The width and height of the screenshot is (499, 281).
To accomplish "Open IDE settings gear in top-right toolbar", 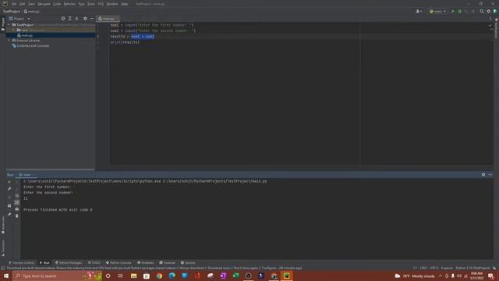I will click(489, 11).
